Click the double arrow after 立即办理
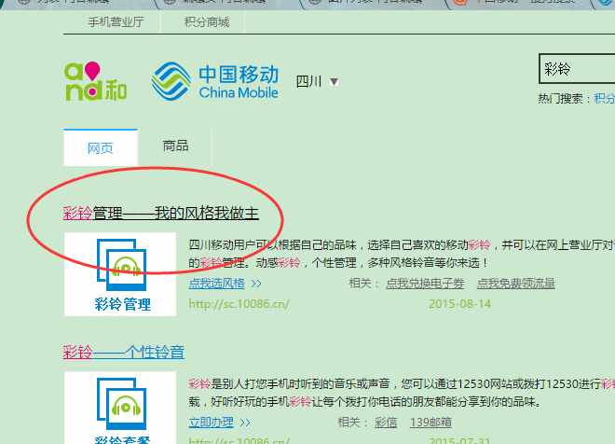Image resolution: width=615 pixels, height=444 pixels. tap(245, 423)
